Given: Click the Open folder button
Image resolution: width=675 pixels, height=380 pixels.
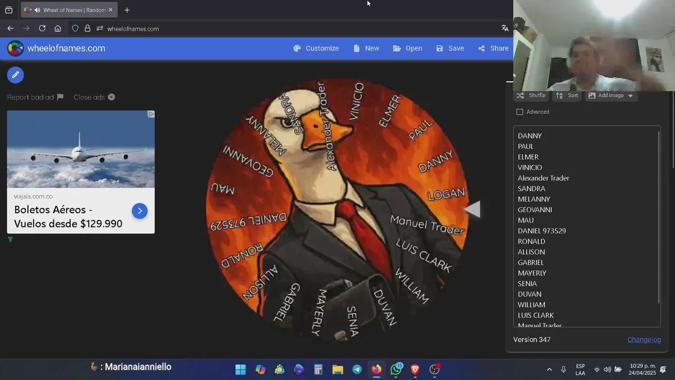Looking at the screenshot, I should (407, 48).
